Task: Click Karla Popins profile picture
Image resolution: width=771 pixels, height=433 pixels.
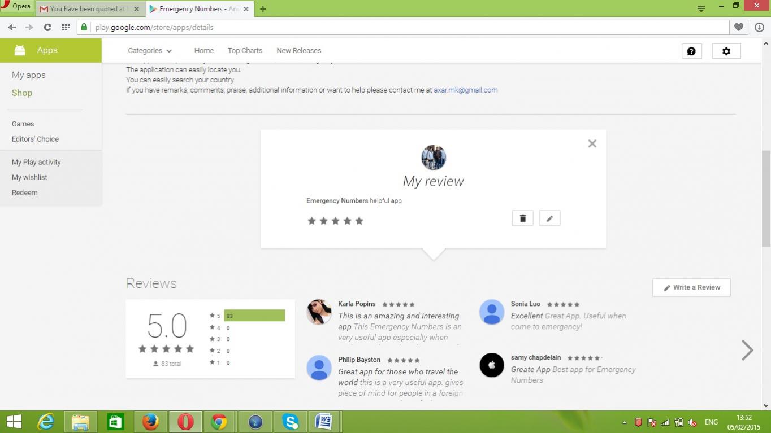Action: point(319,312)
